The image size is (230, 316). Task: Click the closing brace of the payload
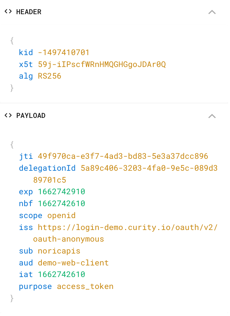(12, 298)
